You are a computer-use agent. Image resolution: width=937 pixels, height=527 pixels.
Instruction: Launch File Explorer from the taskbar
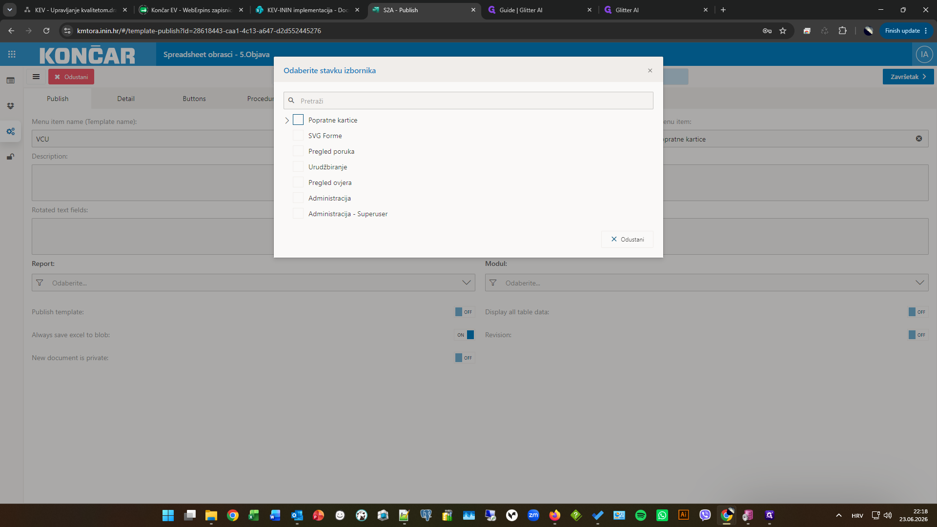point(211,515)
